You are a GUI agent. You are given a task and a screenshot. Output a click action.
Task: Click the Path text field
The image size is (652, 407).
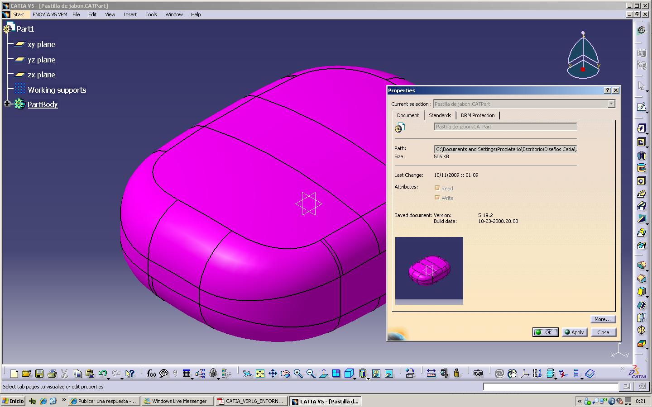tap(505, 149)
